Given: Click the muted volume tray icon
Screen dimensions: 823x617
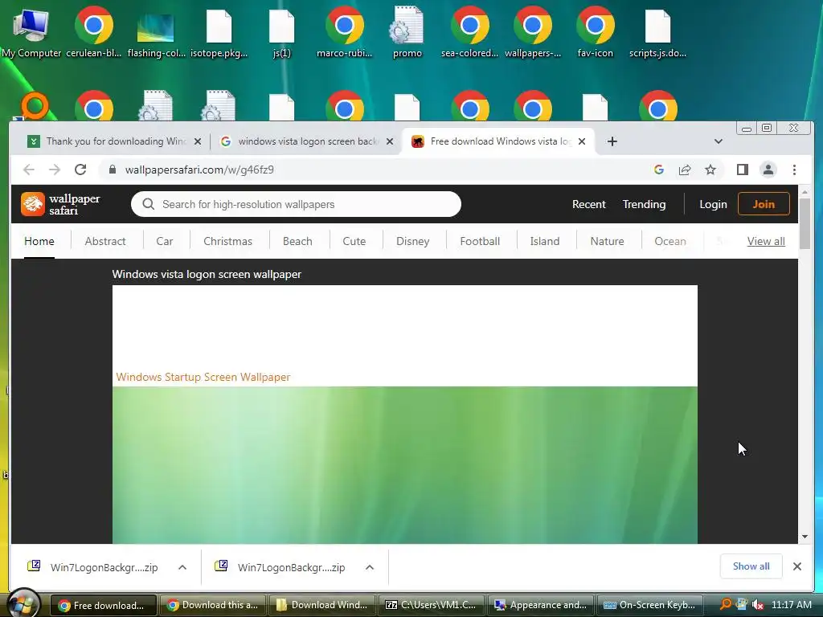Looking at the screenshot, I should point(757,604).
